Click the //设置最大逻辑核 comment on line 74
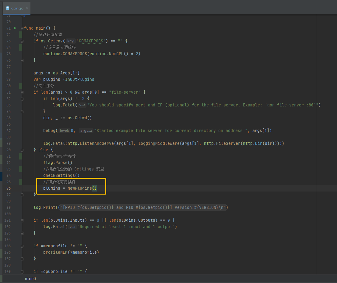Viewport: 337px width, 283px height. click(x=60, y=47)
